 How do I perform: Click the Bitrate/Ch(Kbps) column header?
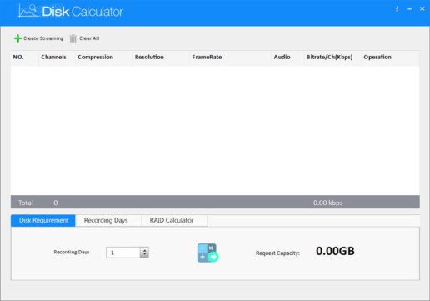tap(330, 58)
